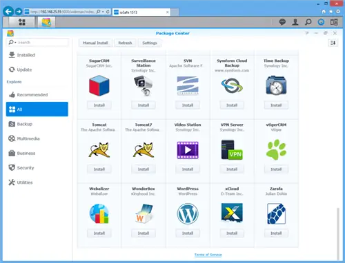Click the VPN Server package icon
The height and width of the screenshot is (263, 345).
pyautogui.click(x=232, y=149)
